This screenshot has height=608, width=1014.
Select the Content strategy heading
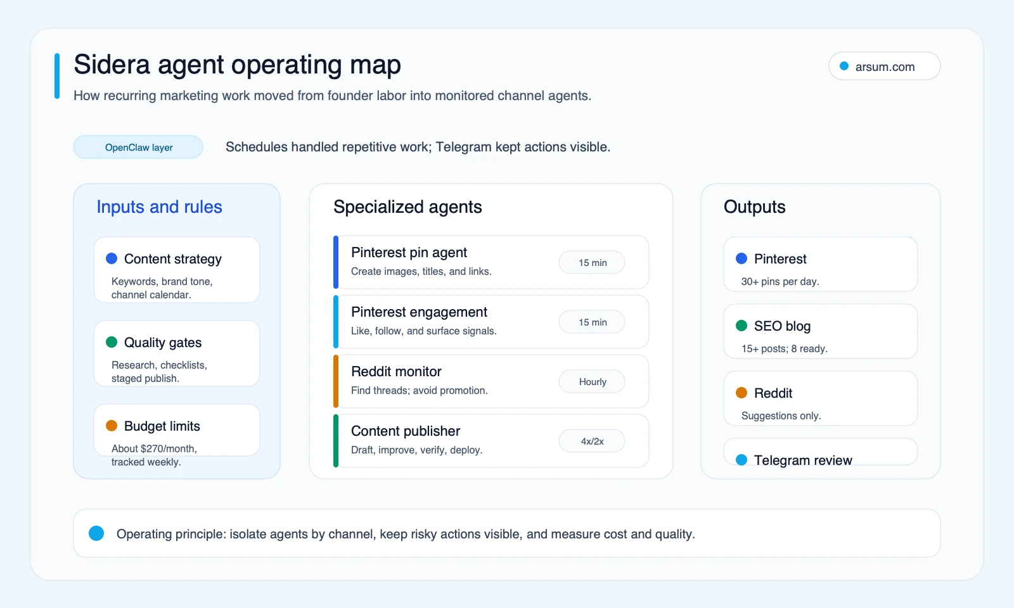coord(173,259)
